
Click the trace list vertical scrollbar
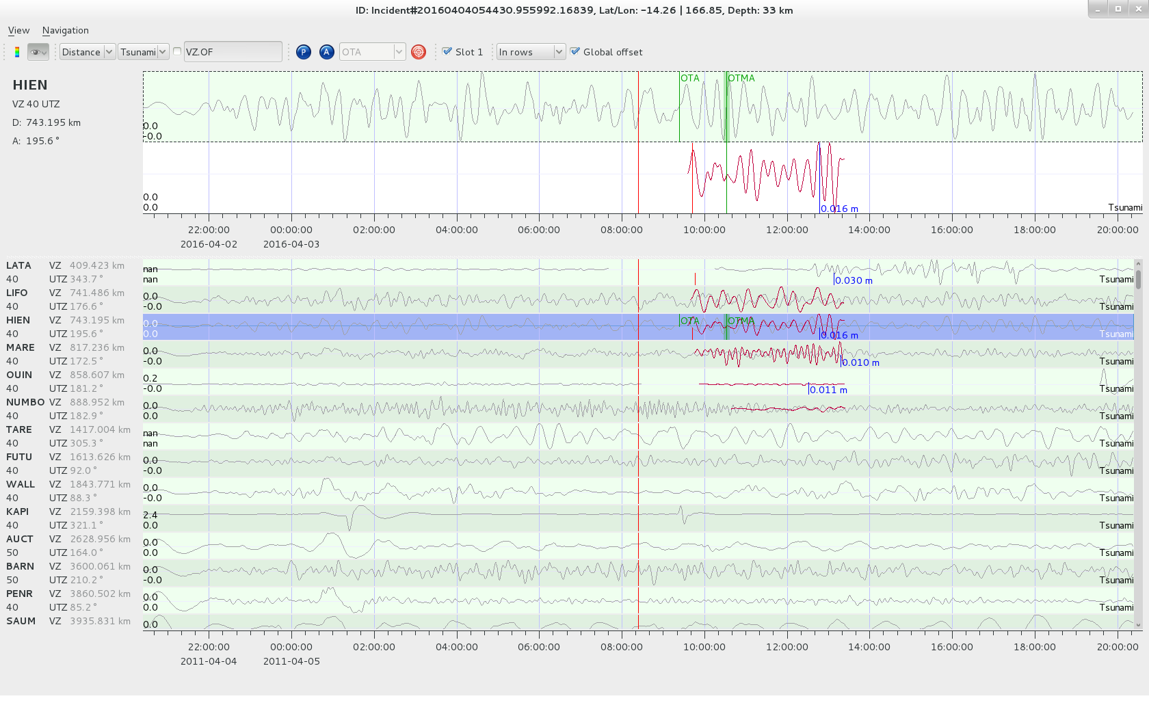1138,444
